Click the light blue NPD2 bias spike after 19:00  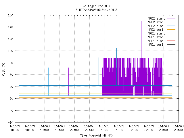[48, 81]
